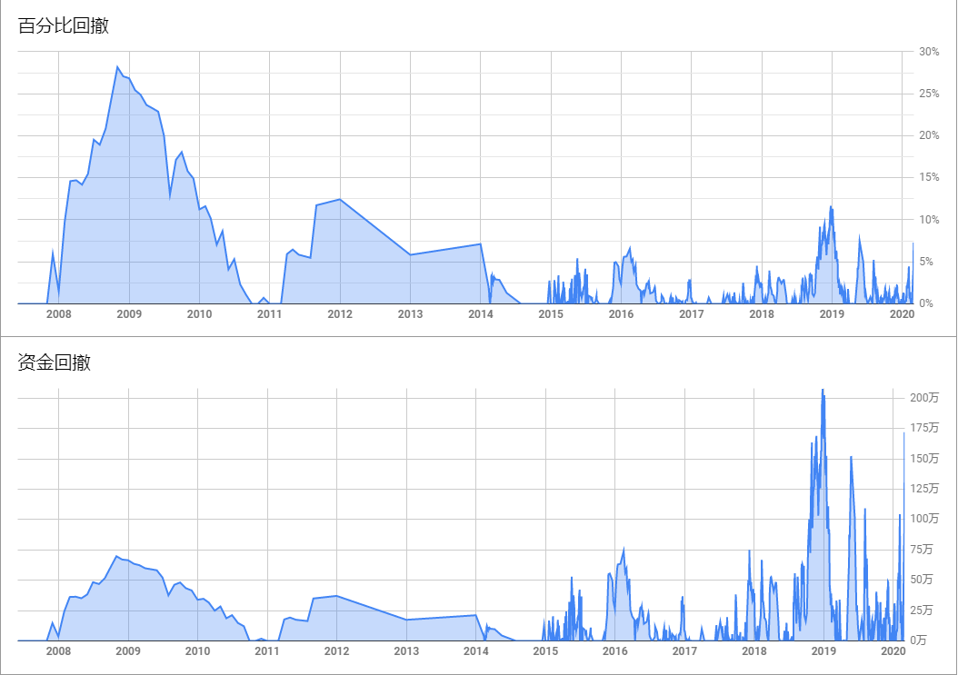Click the 百分比回撤 chart title
The width and height of the screenshot is (958, 675).
64,25
